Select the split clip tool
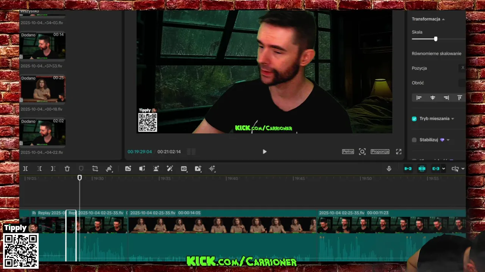 pos(25,169)
